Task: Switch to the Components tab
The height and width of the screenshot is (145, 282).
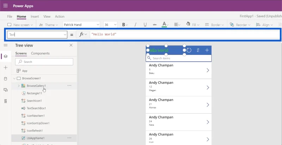Action: [x=40, y=53]
